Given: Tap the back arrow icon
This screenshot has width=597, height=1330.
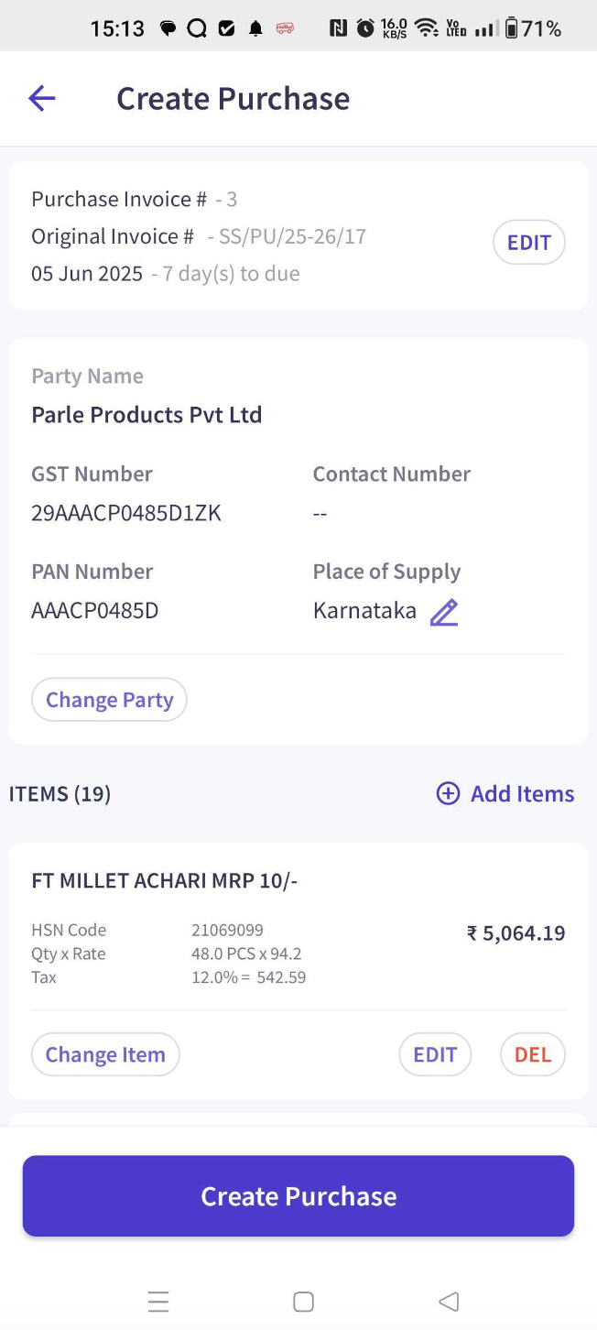Looking at the screenshot, I should [x=42, y=98].
